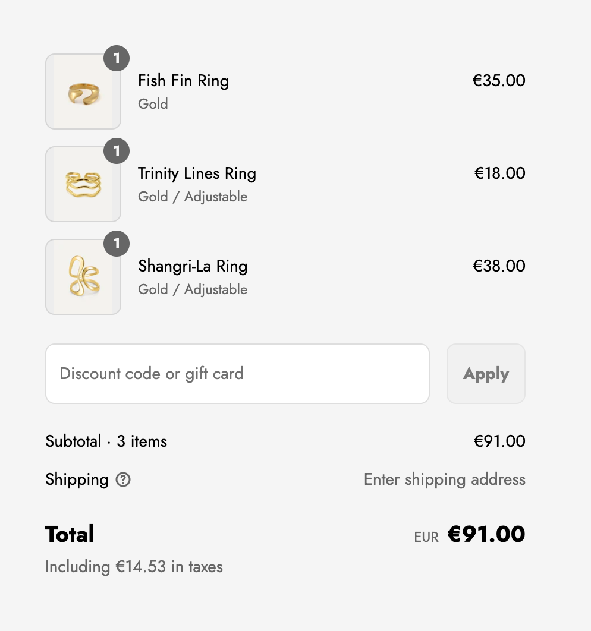
Task: Click the Shangri-La Ring product name
Action: 193,266
